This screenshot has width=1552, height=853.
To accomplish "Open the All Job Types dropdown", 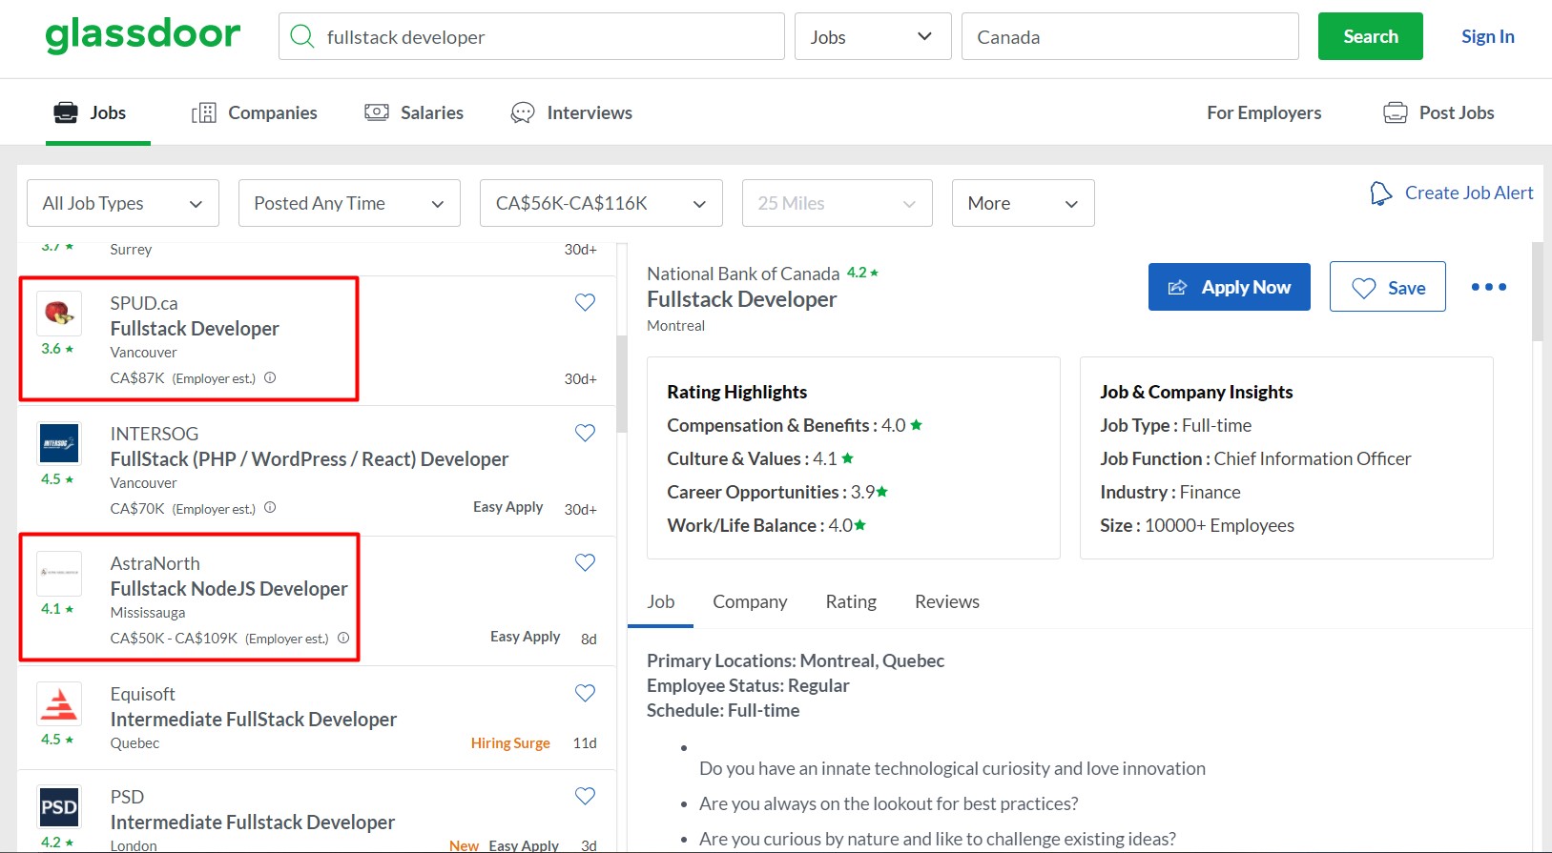I will 123,203.
